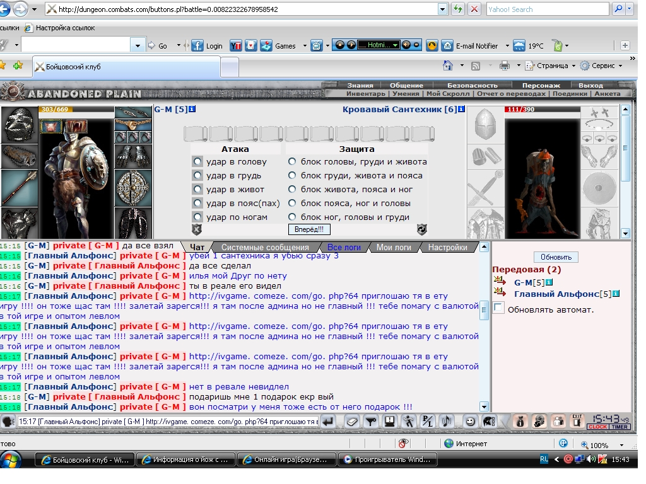646x484 pixels.
Task: Open the Сервис menu dropdown
Action: click(x=621, y=66)
